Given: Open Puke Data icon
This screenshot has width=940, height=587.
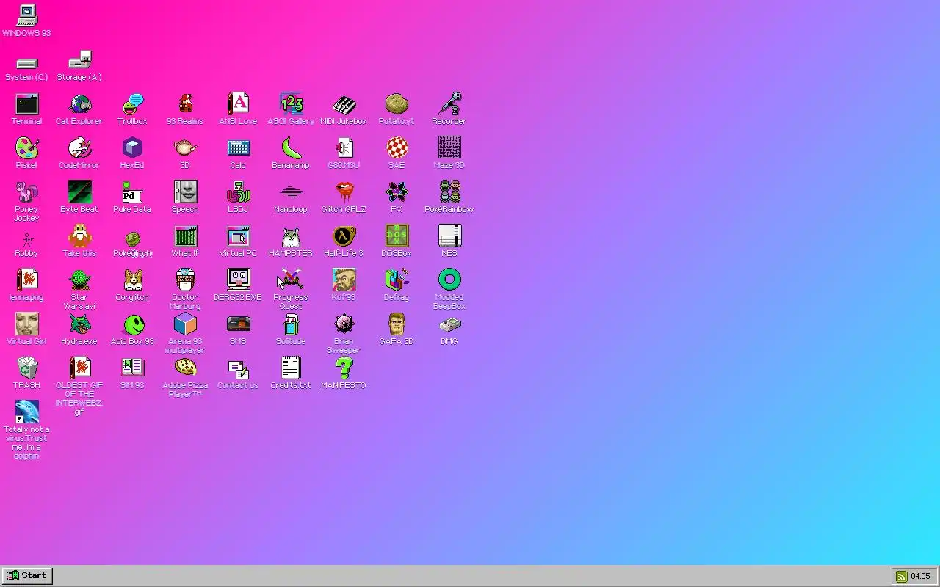Looking at the screenshot, I should click(x=132, y=192).
